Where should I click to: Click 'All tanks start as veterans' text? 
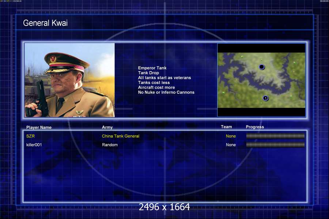(164, 77)
